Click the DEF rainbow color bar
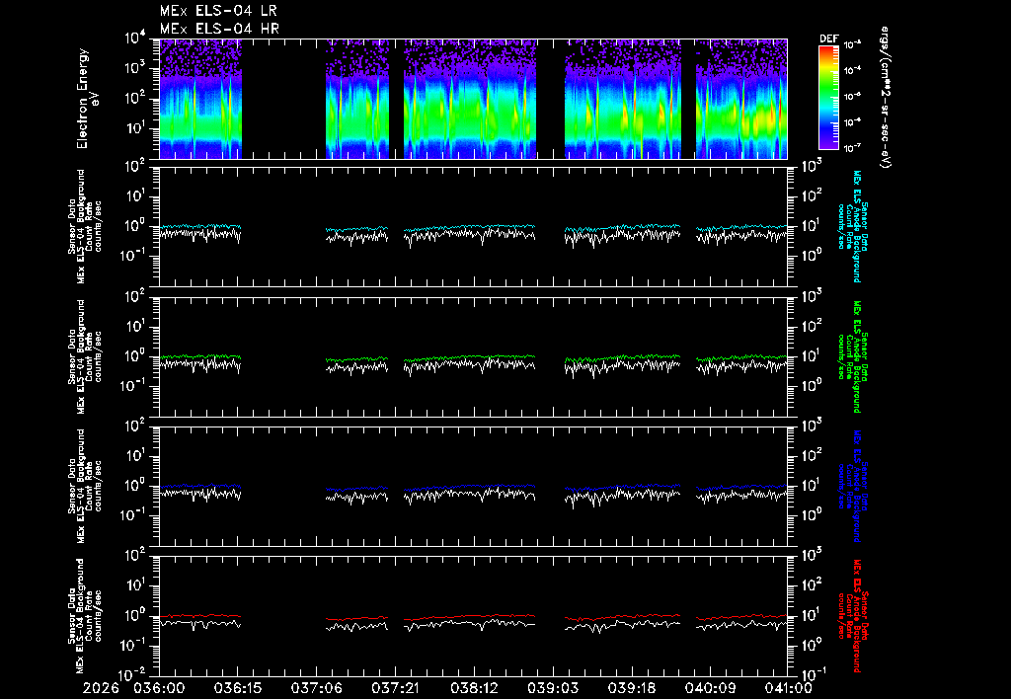 pyautogui.click(x=828, y=98)
